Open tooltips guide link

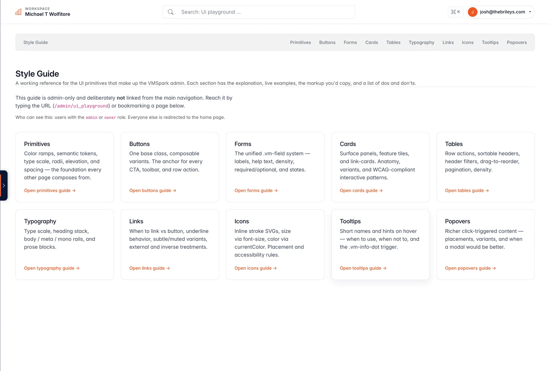[x=363, y=268]
